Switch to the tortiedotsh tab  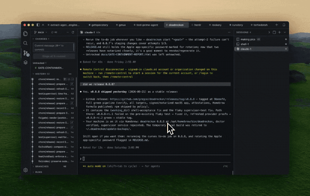coord(259,25)
